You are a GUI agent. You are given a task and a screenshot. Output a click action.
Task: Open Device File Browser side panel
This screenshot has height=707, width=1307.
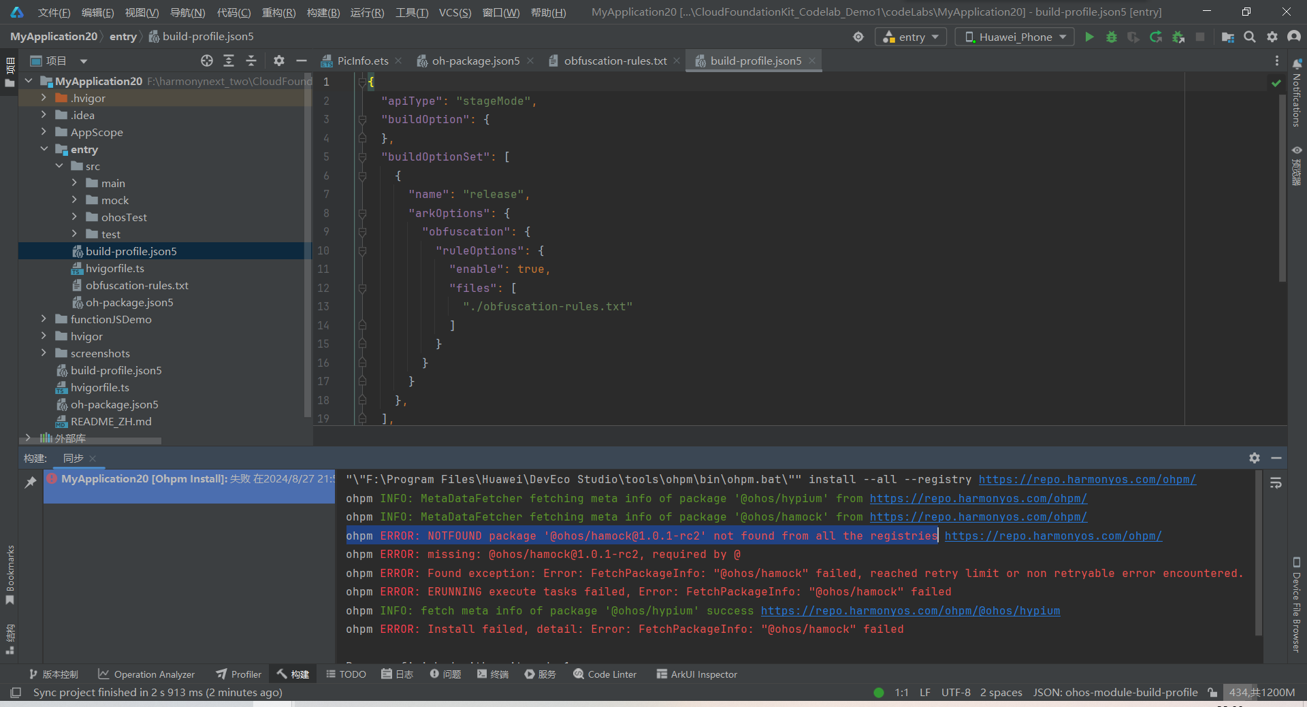1297,604
